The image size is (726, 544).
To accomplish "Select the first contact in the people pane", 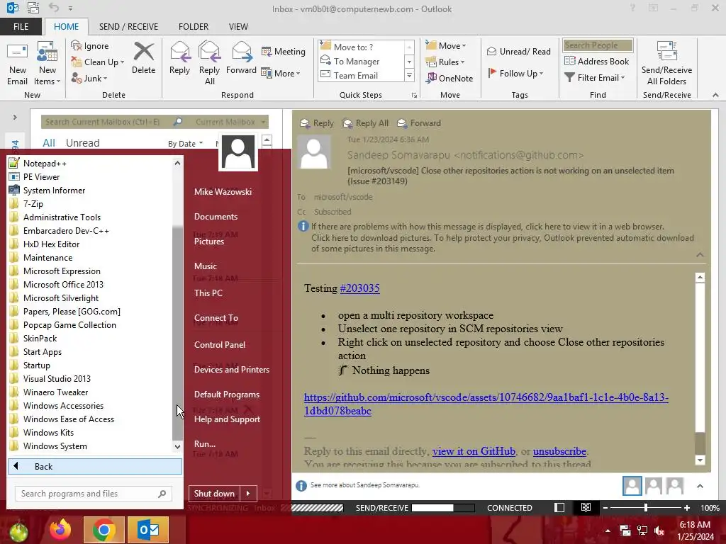I will pos(632,486).
